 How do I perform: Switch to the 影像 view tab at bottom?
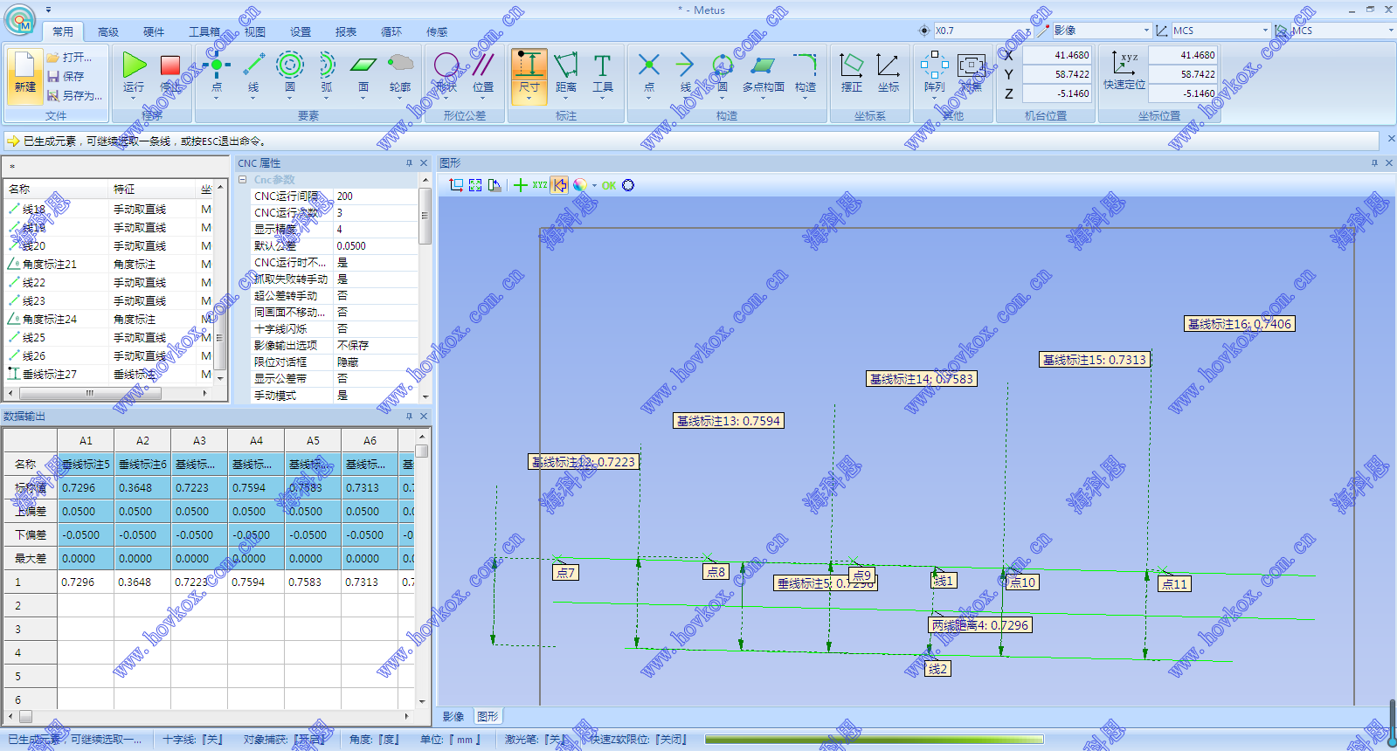pyautogui.click(x=453, y=717)
